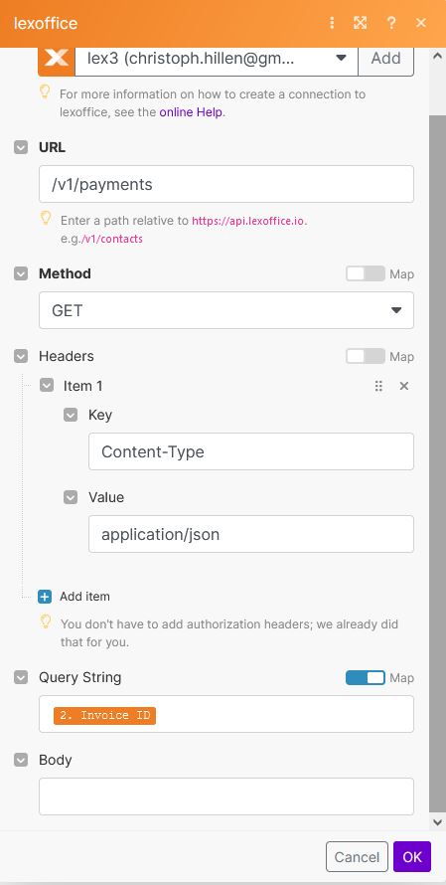Collapse the Method section
446x885 pixels.
pyautogui.click(x=21, y=273)
